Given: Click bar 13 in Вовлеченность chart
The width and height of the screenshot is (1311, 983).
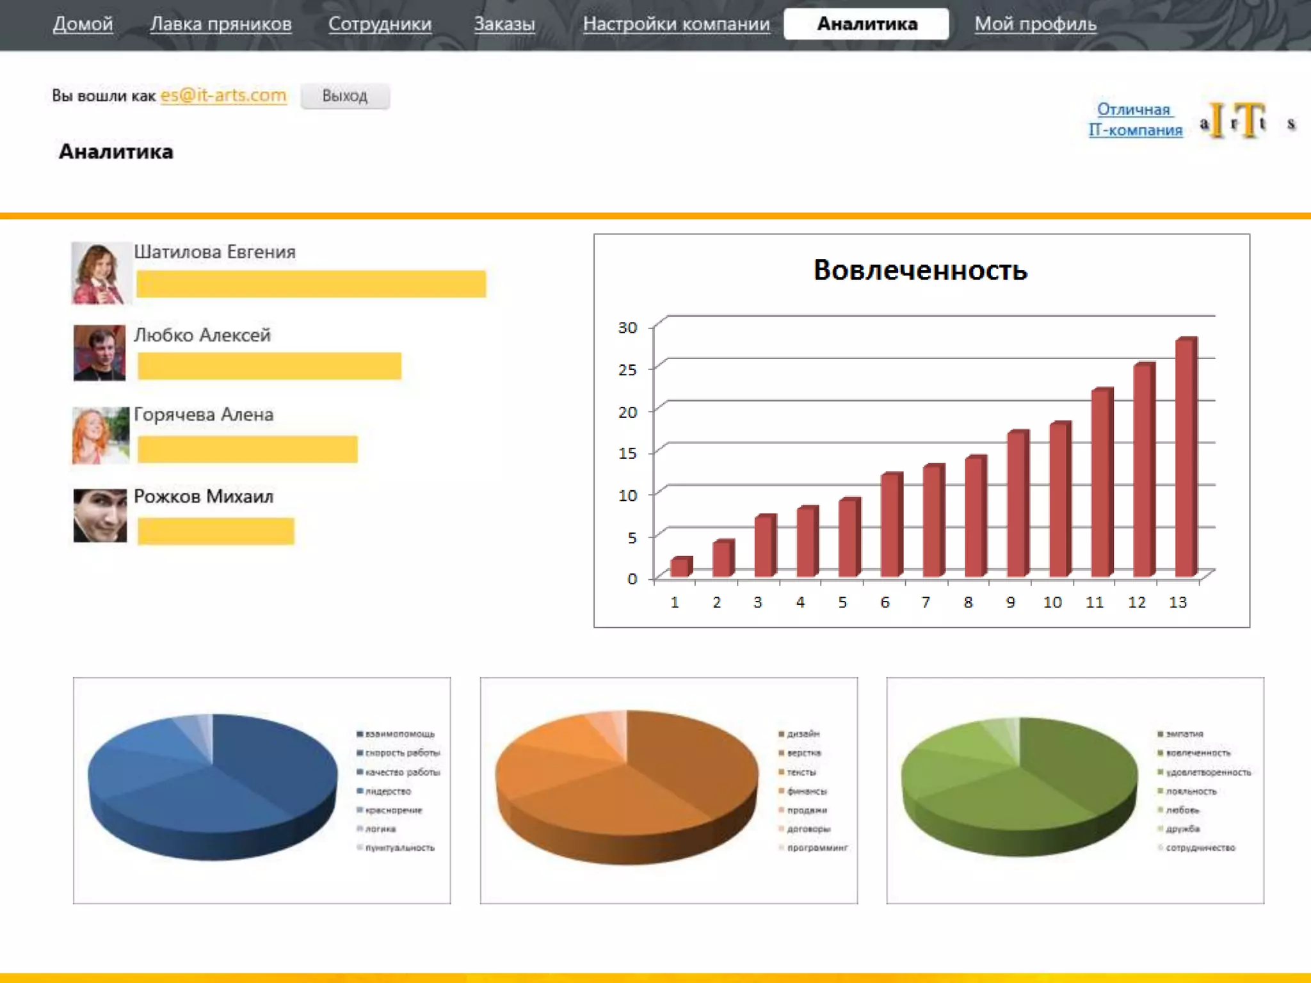Looking at the screenshot, I should click(x=1186, y=457).
